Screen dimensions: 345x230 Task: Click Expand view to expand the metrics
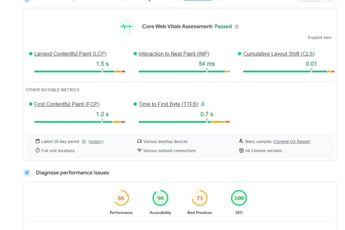[x=319, y=38]
